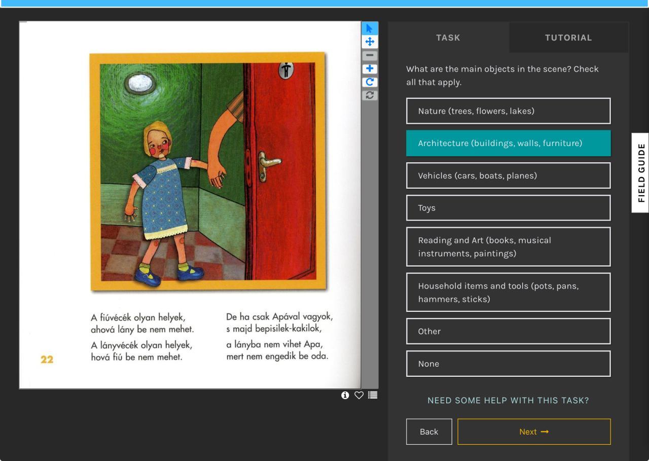
Task: Rotate the book page image
Action: pos(370,82)
